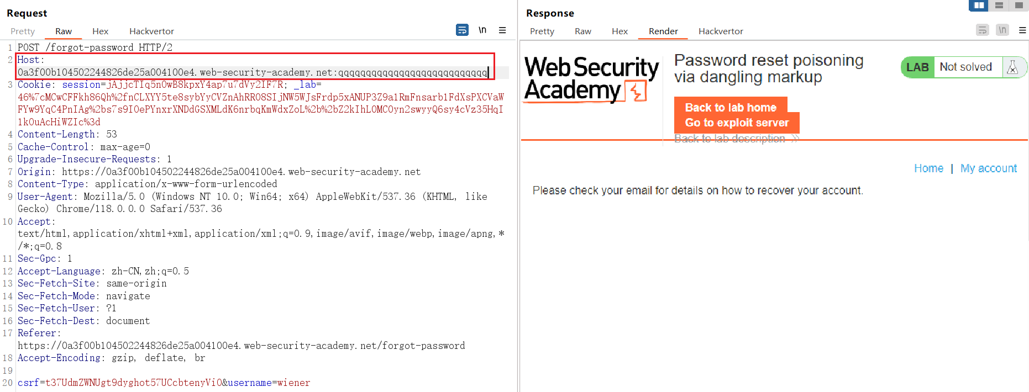
Task: Click the Back to lab home button
Action: [x=731, y=107]
